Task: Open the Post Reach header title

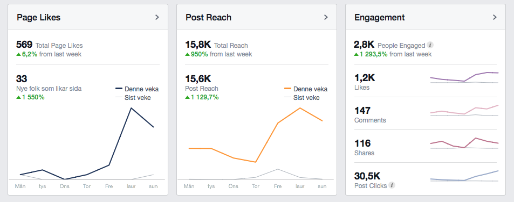Action: [209, 17]
